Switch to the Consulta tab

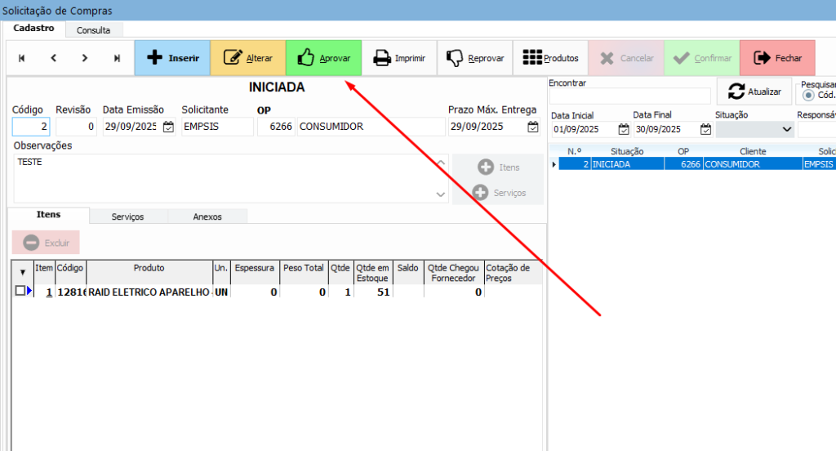pos(93,30)
